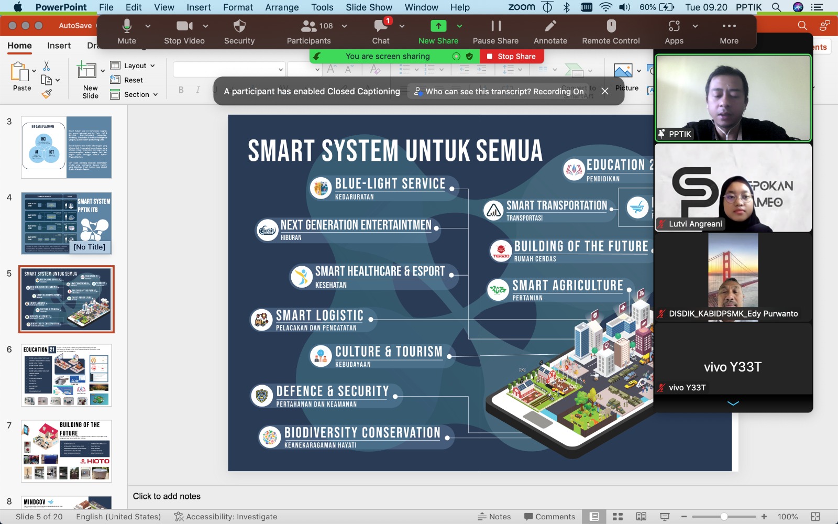Click the Cut scissors icon
Screen dimensions: 838x524
tap(47, 66)
